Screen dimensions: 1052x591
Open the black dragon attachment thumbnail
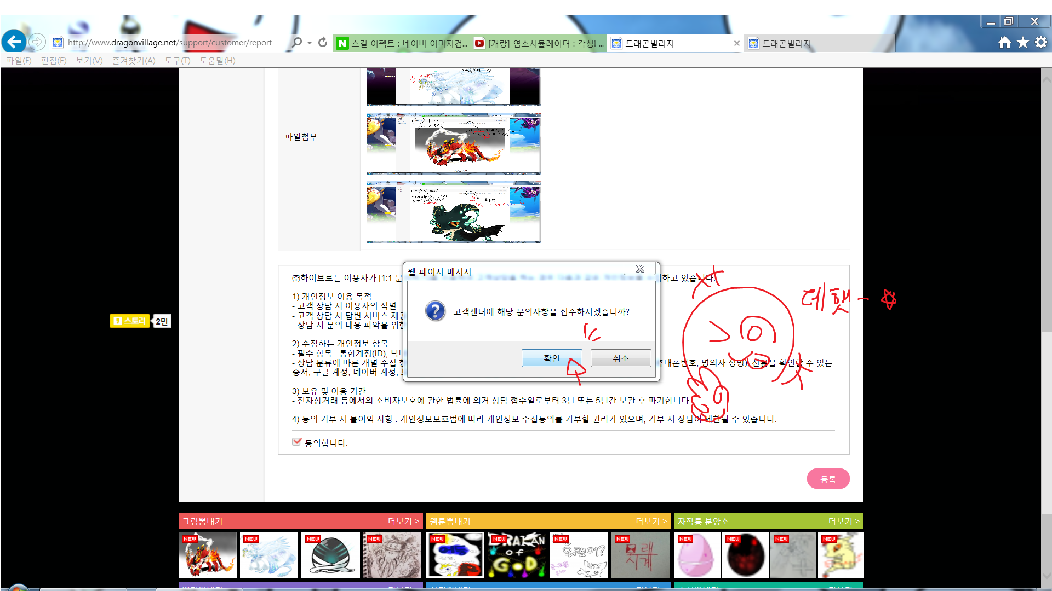coord(454,212)
